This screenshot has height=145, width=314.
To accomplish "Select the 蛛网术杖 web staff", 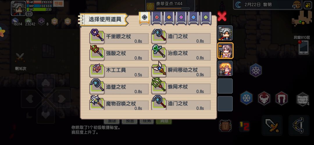I will point(181,87).
